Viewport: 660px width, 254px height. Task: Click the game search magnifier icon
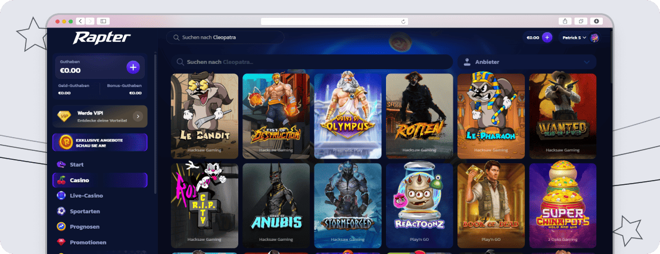[x=180, y=62]
